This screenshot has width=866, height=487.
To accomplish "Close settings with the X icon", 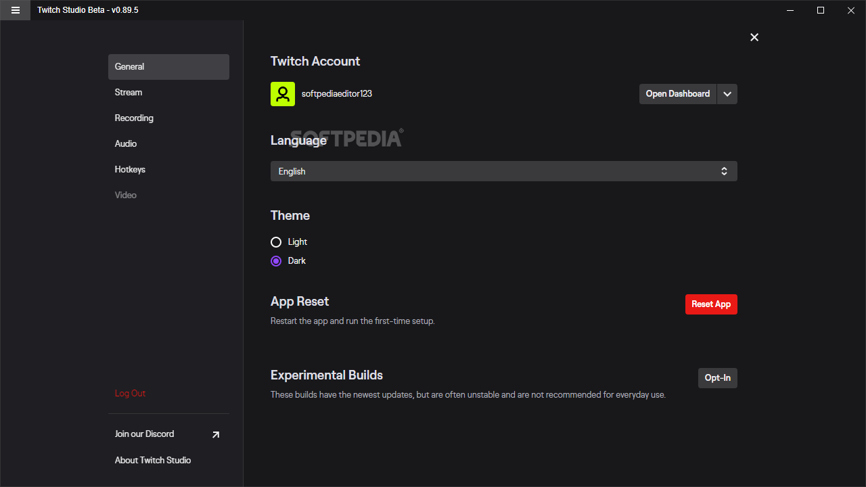I will (x=754, y=37).
